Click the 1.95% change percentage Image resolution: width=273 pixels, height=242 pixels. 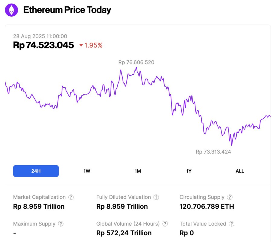(x=93, y=45)
